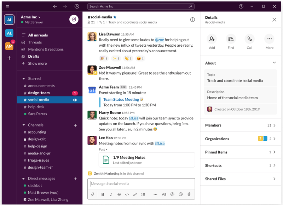
Task: Open Drafts in sidebar
Action: tap(34, 57)
